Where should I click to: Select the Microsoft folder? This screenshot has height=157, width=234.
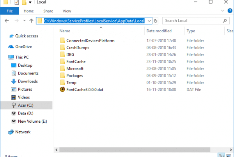click(75, 69)
